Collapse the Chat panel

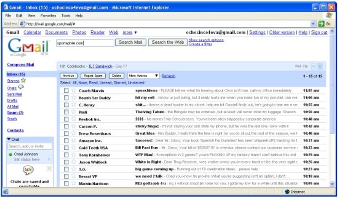(x=9, y=139)
